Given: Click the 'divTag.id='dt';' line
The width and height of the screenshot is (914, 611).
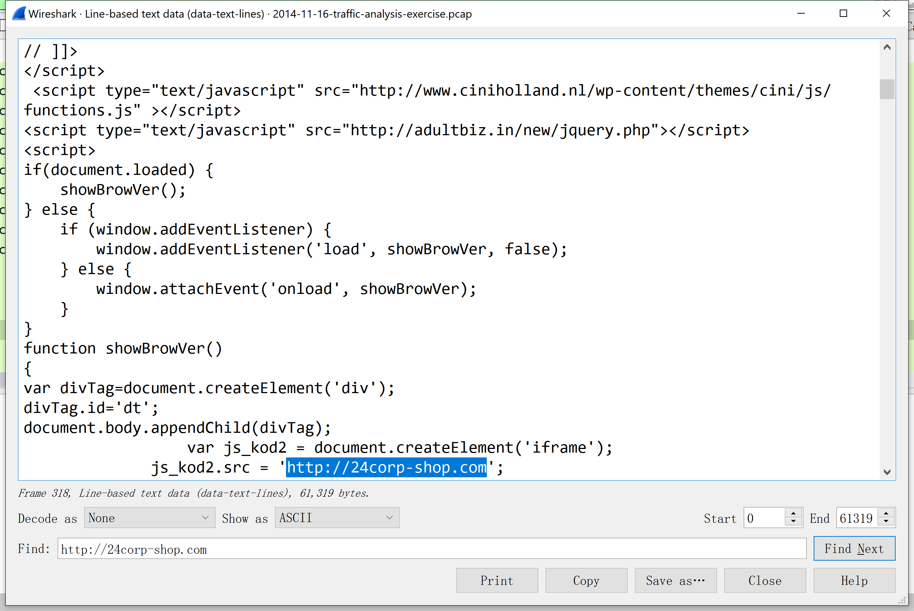Looking at the screenshot, I should pyautogui.click(x=91, y=407).
